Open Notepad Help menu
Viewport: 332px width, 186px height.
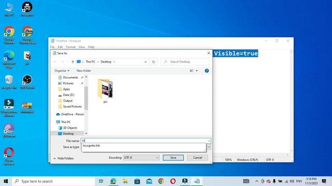pyautogui.click(x=91, y=47)
